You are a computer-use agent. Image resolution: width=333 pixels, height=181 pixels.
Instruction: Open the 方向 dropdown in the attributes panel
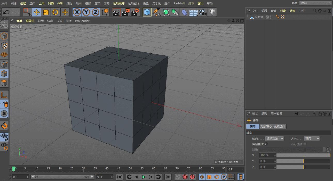(312, 139)
